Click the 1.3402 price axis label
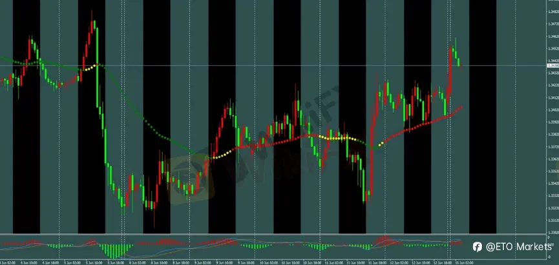 tap(554, 110)
